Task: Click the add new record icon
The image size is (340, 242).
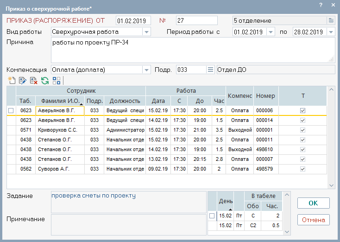Action: click(12, 80)
